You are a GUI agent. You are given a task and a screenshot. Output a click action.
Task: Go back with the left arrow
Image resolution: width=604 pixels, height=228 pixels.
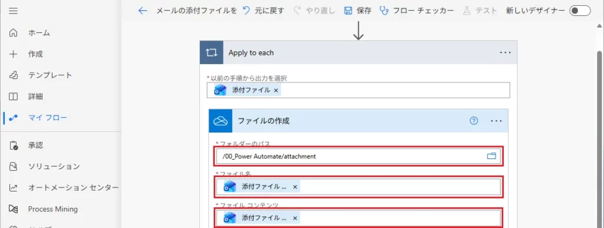[143, 11]
